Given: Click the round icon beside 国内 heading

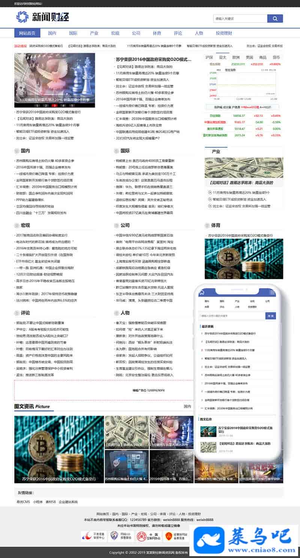Looking at the screenshot, I should pyautogui.click(x=17, y=151).
